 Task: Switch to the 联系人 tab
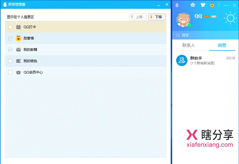coord(189,45)
